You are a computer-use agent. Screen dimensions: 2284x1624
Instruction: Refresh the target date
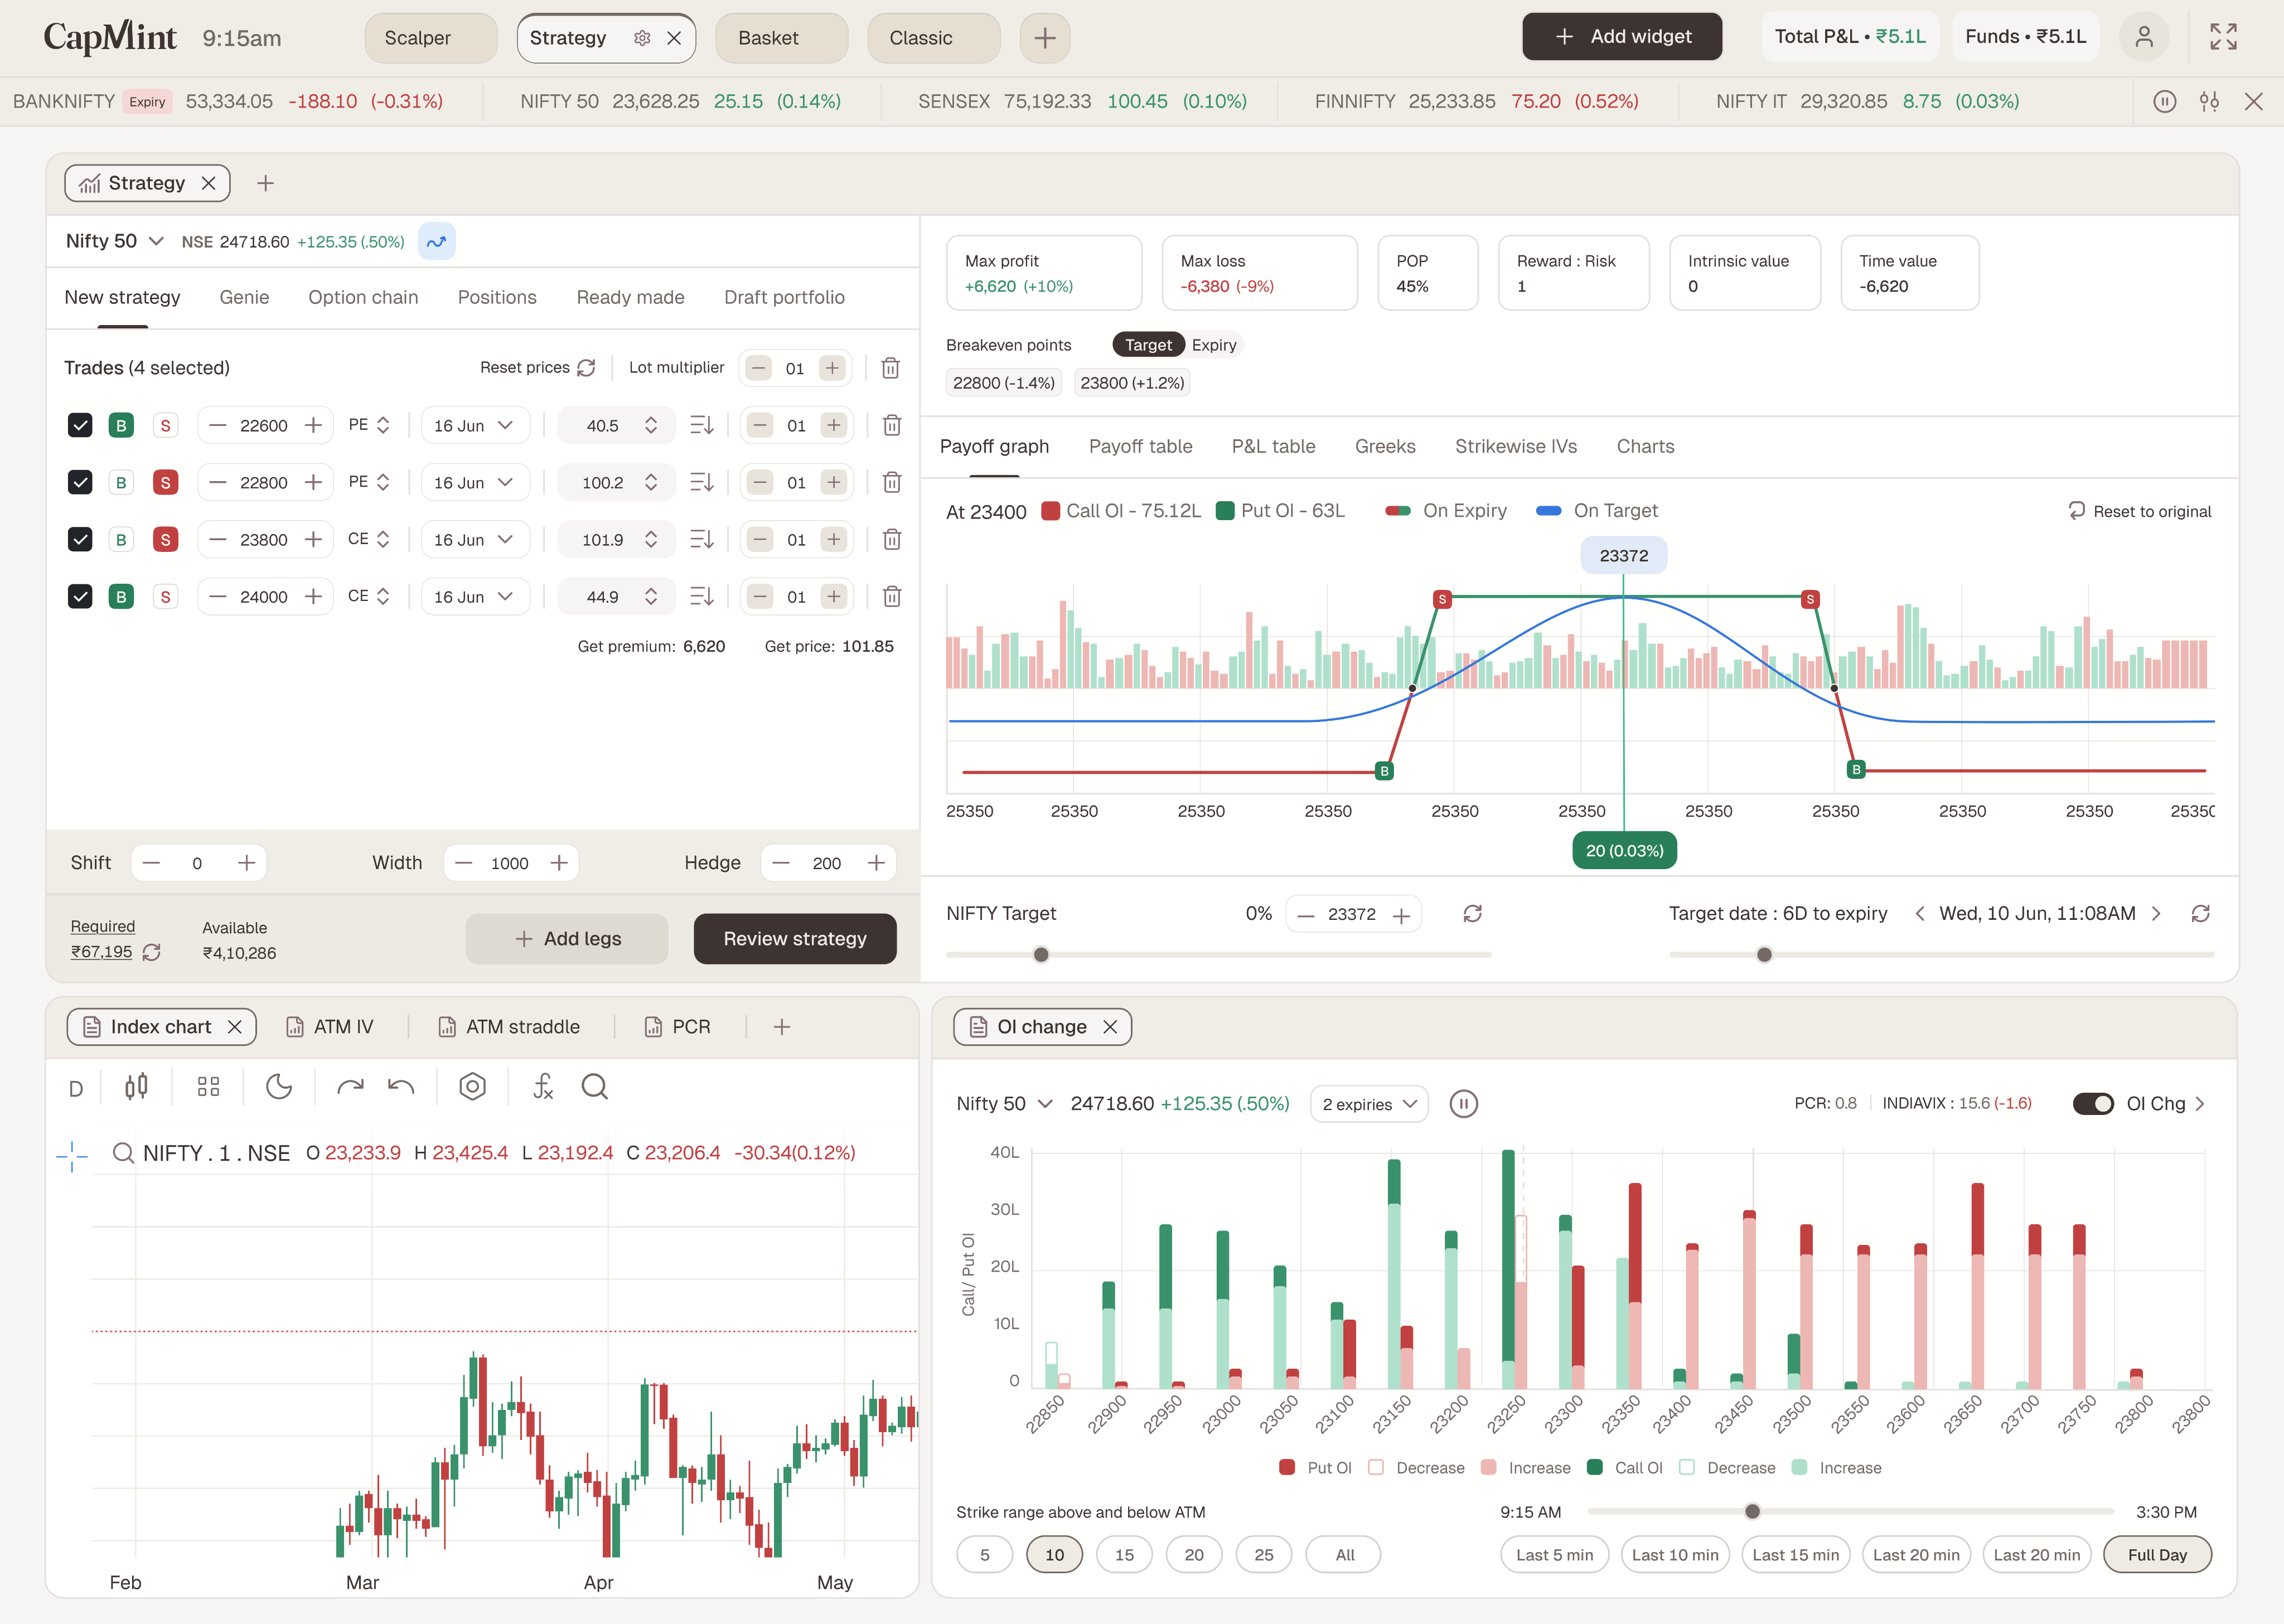click(2200, 914)
